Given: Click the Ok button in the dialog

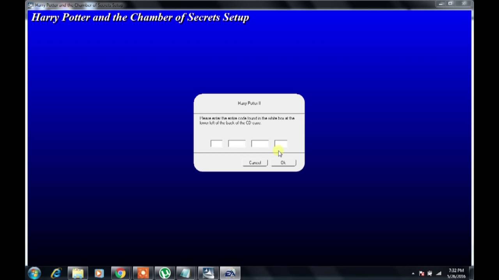Looking at the screenshot, I should click(x=283, y=163).
